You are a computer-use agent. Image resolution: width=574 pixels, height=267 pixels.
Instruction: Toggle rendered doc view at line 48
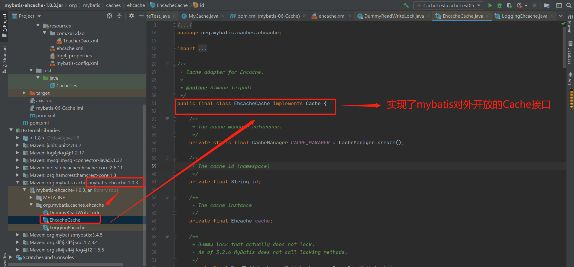tap(167, 237)
